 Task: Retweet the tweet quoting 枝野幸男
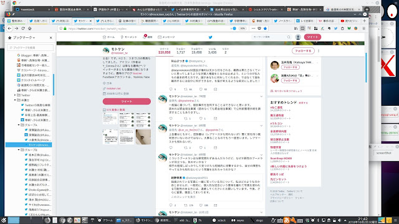[x=186, y=205]
